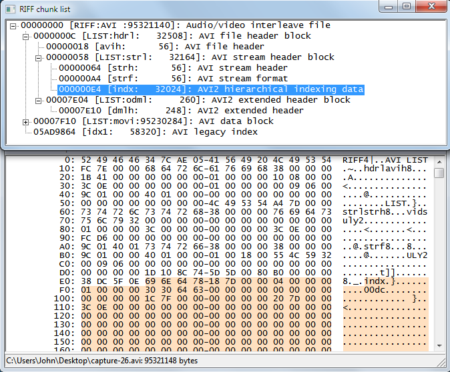Image resolution: width=450 pixels, height=372 pixels.
Task: Click the status bar file path capture-26.avi
Action: point(102,361)
